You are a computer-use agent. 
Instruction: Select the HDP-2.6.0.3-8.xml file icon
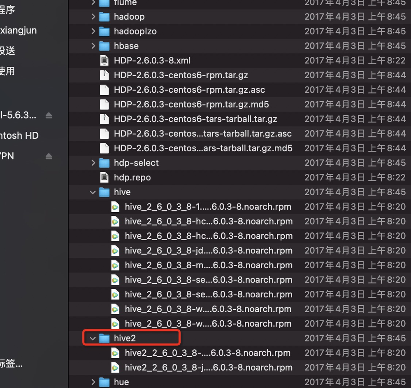tap(104, 61)
